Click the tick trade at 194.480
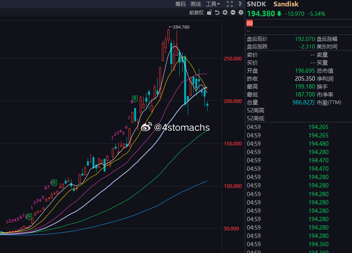 (x=318, y=143)
